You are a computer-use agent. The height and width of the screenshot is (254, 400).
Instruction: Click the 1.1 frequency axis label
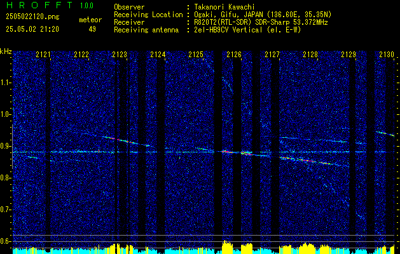(6, 83)
